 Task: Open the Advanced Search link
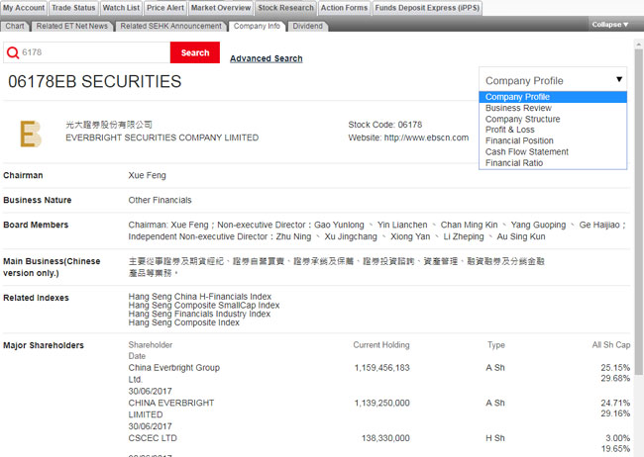tap(267, 58)
